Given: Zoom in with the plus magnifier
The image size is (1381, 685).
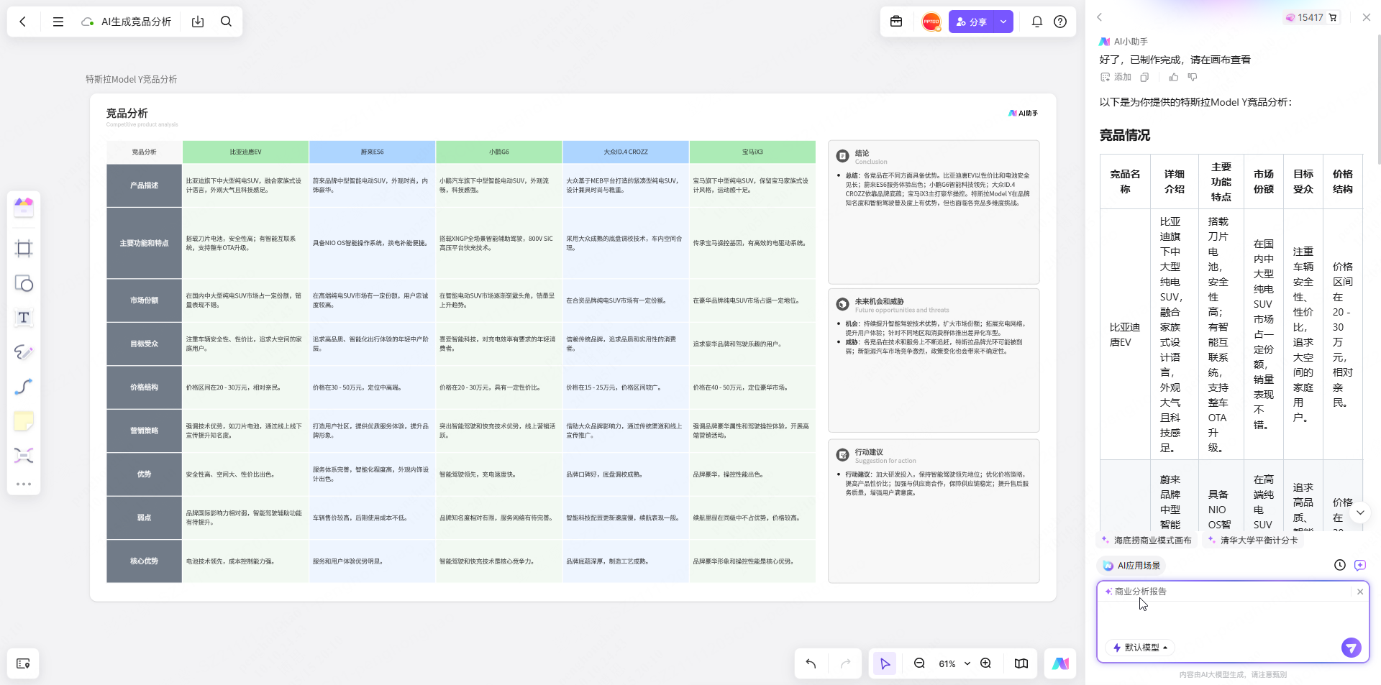Looking at the screenshot, I should click(986, 663).
